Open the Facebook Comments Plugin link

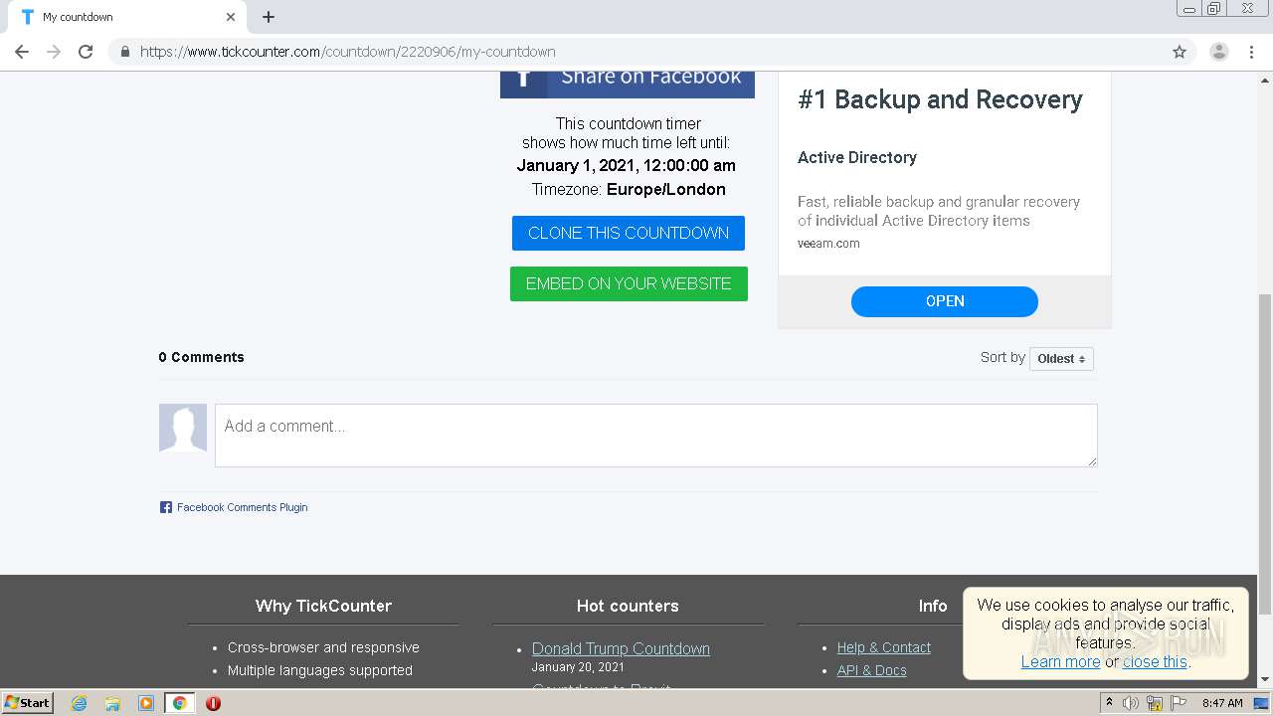pos(242,507)
